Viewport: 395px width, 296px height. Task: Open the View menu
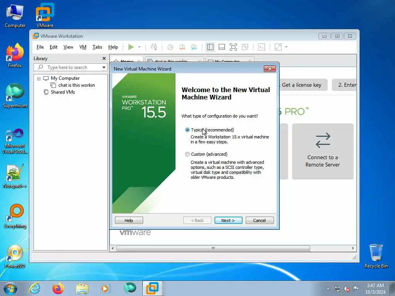coord(68,47)
